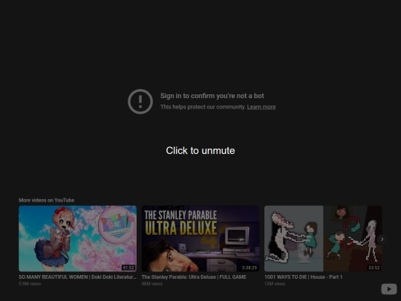Select the title "SO MANY BEAUTIFUL WOMEN | Doki Doki Literatur..."

(77, 277)
